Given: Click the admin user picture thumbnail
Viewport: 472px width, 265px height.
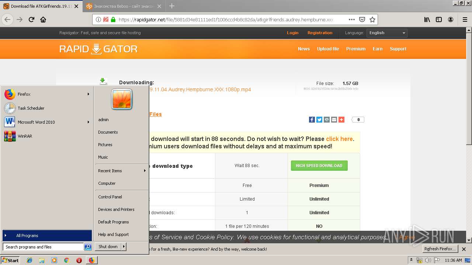Looking at the screenshot, I should tap(122, 99).
